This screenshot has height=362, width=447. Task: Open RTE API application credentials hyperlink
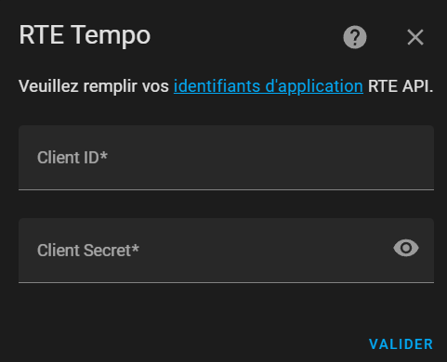[269, 86]
